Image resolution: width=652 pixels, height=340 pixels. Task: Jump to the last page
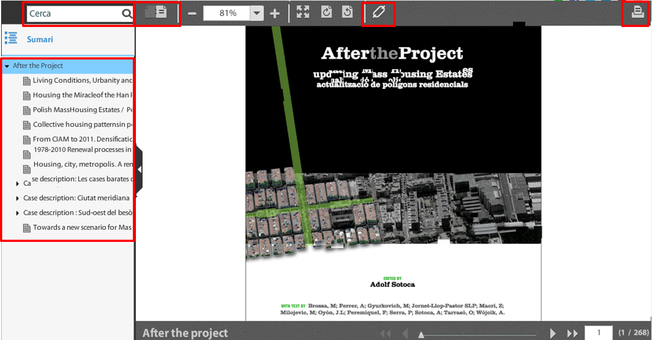[573, 333]
